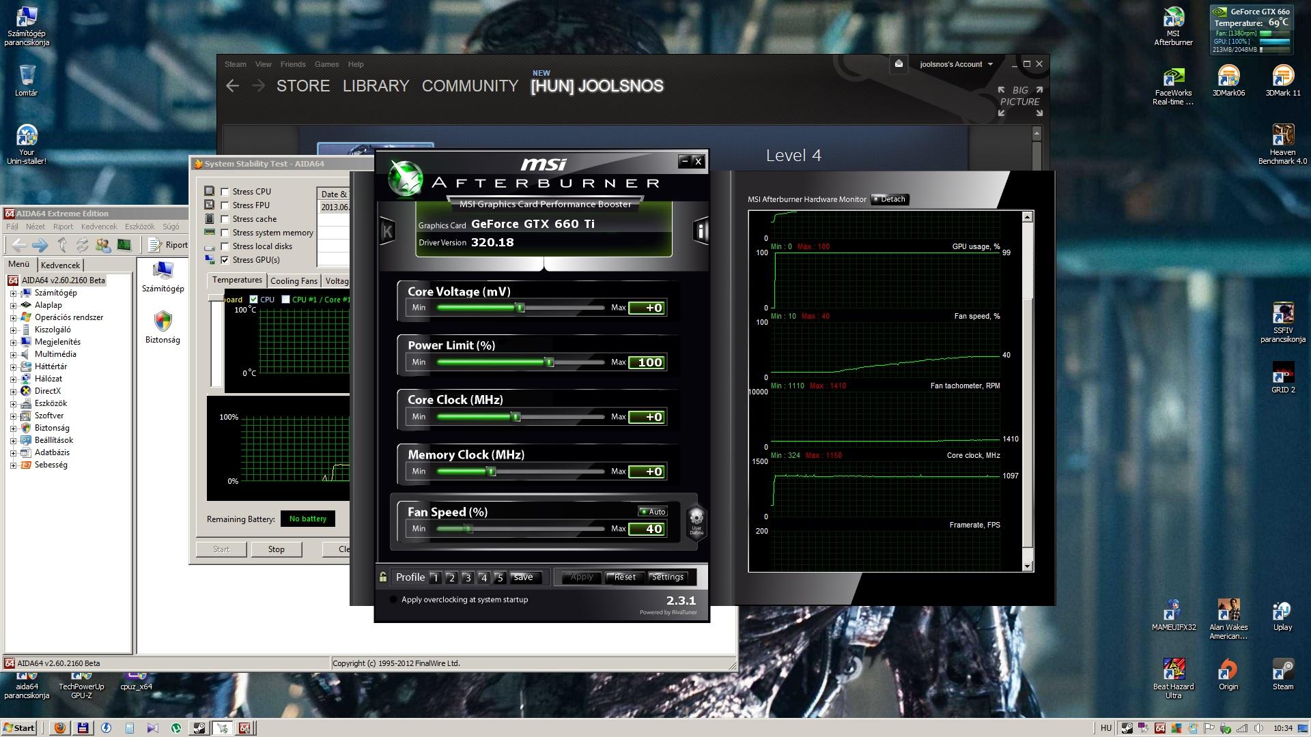Image resolution: width=1311 pixels, height=737 pixels.
Task: Click Firefox icon in taskbar quick launch
Action: pos(60,728)
